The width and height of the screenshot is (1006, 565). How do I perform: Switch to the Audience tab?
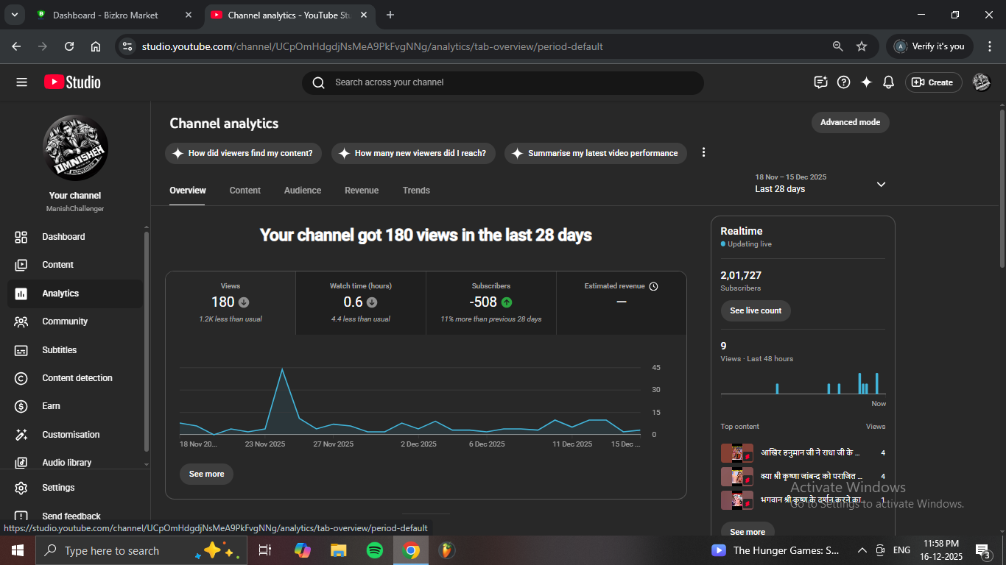coord(303,191)
